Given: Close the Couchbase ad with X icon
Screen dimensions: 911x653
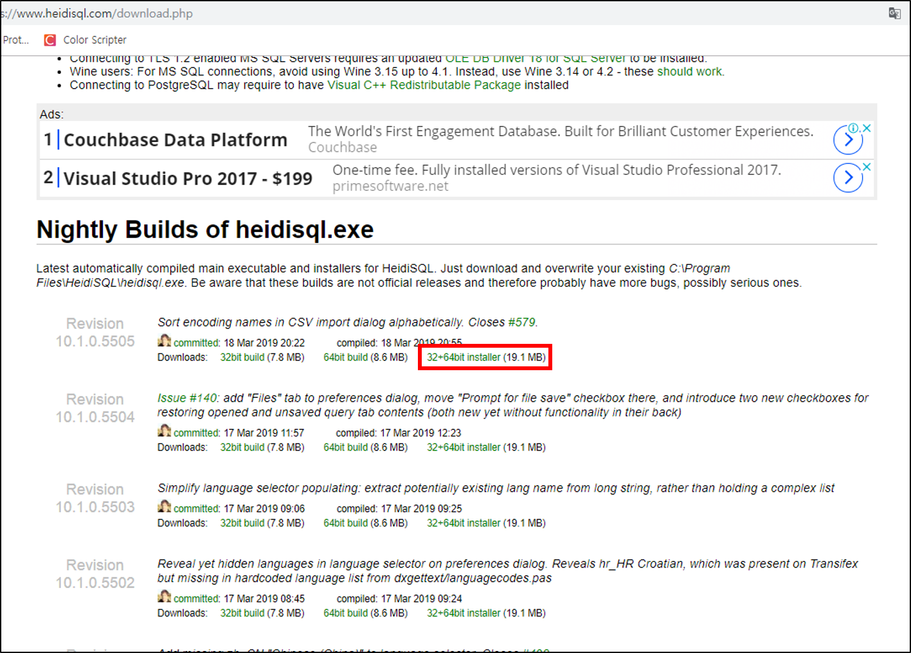Looking at the screenshot, I should (x=867, y=128).
